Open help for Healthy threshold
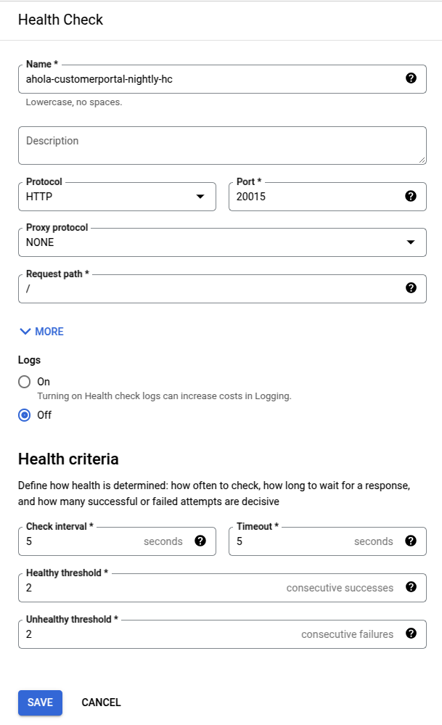Image resolution: width=442 pixels, height=725 pixels. point(411,587)
